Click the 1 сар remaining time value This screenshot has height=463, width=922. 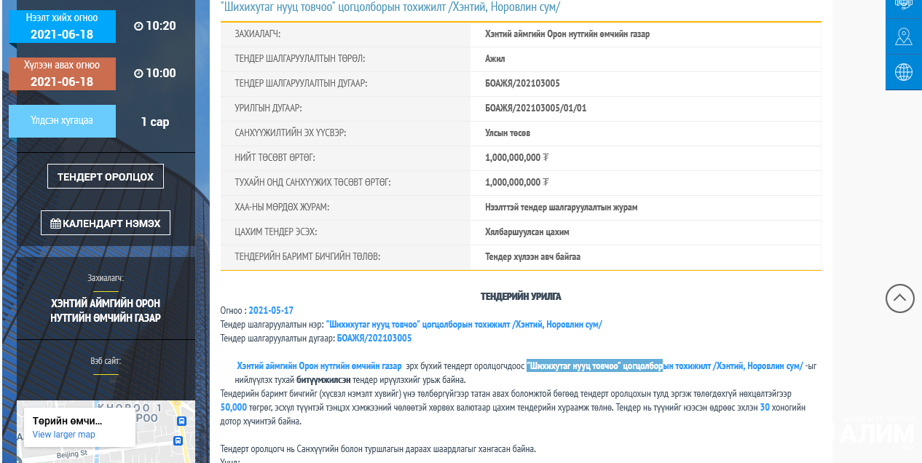155,122
